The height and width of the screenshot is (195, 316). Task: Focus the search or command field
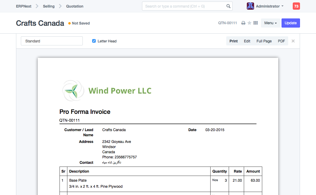[x=184, y=6]
